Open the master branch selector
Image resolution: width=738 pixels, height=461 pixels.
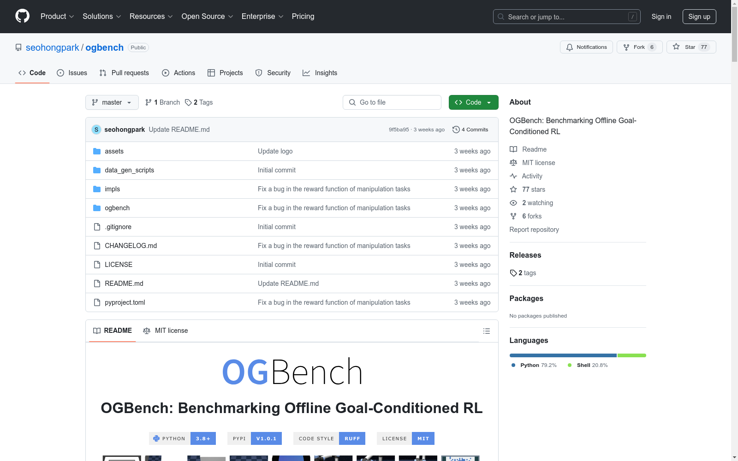(x=112, y=102)
